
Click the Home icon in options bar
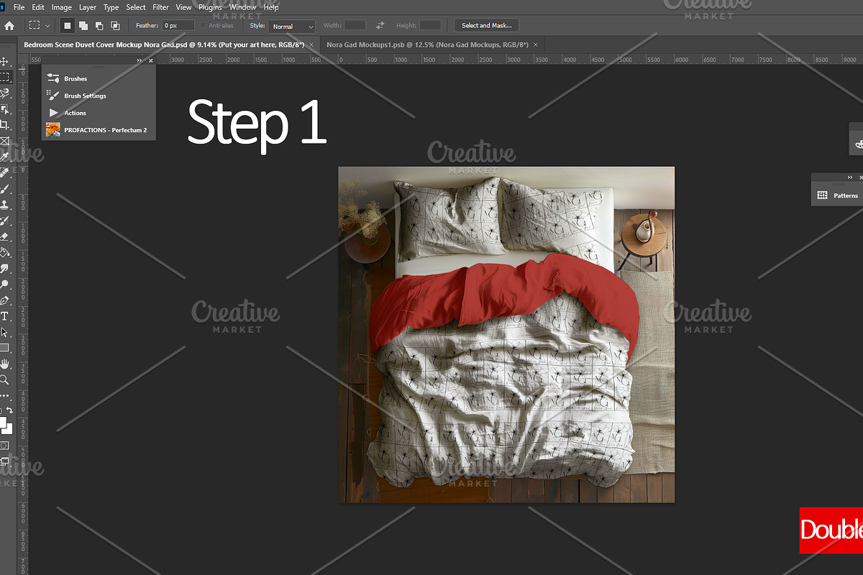coord(9,26)
